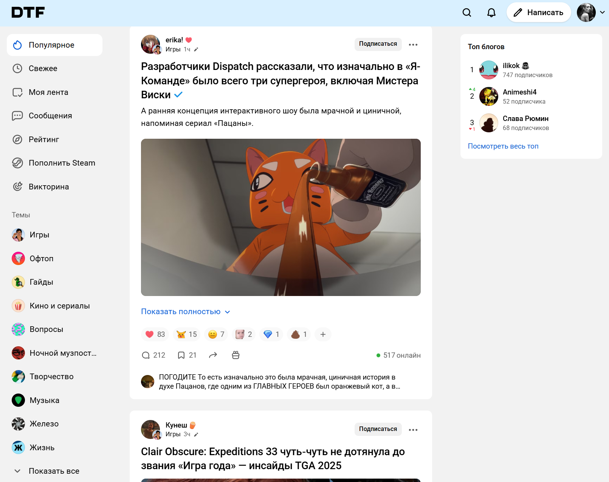
Task: Subscribe to Кунеш using Подписаться button
Action: coord(378,429)
